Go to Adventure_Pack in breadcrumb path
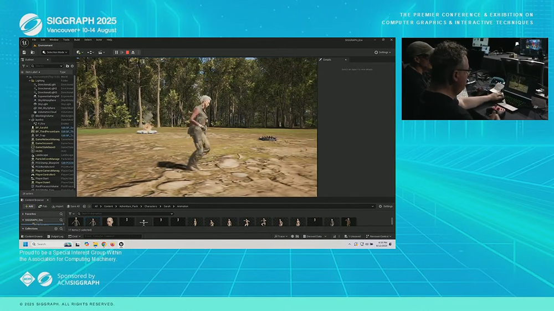The image size is (554, 311). coord(129,207)
